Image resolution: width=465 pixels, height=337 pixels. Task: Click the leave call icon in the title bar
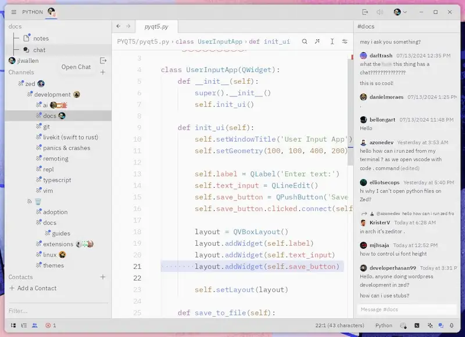pos(365,12)
